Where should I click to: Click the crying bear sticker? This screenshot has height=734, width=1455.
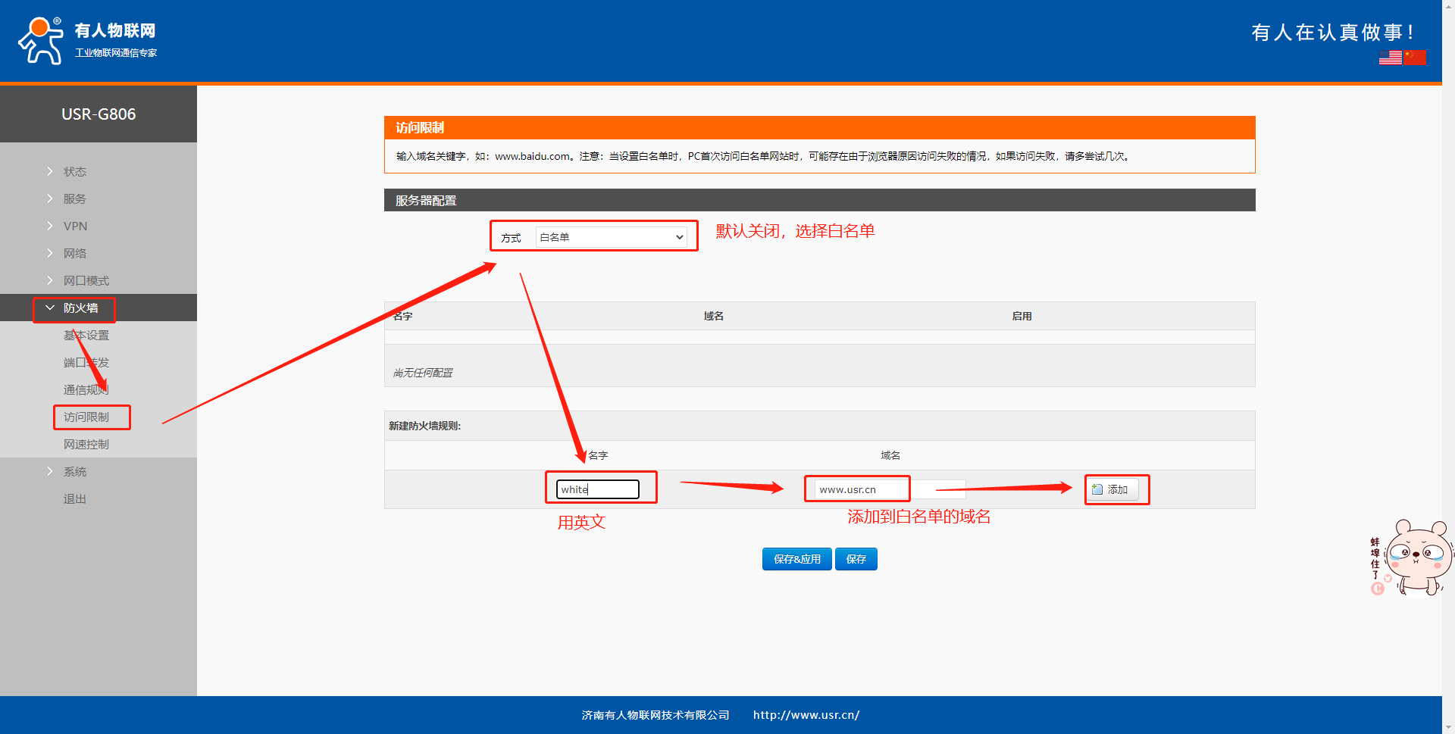pos(1413,558)
